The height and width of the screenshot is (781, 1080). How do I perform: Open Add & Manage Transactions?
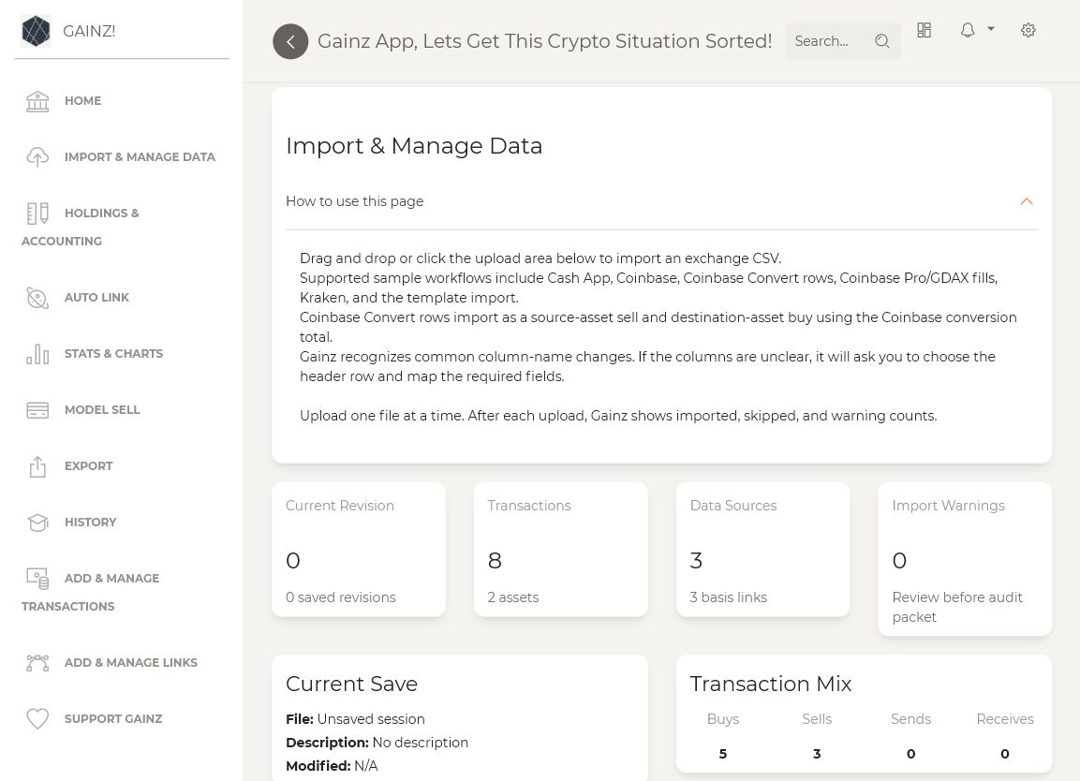click(90, 592)
